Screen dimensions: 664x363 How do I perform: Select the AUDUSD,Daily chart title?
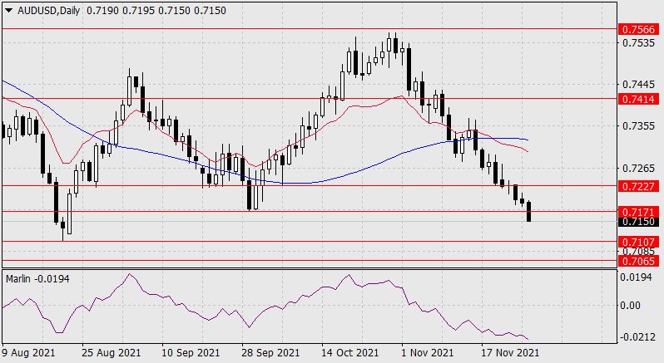click(x=49, y=11)
